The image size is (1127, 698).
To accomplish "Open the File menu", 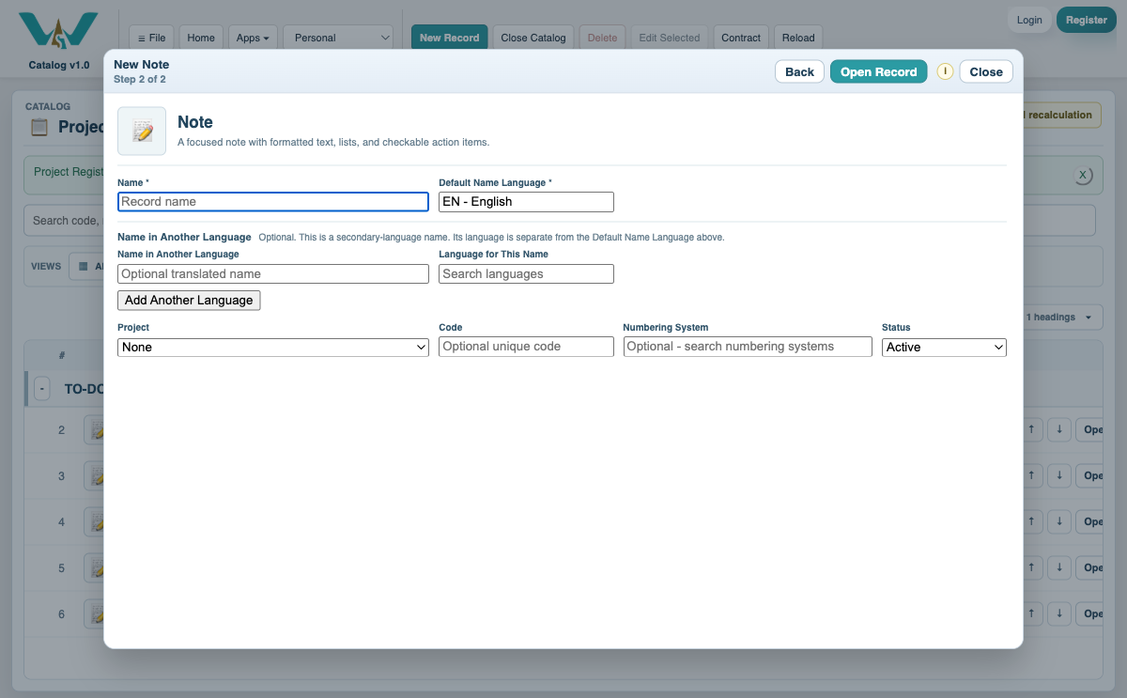I will 151,38.
